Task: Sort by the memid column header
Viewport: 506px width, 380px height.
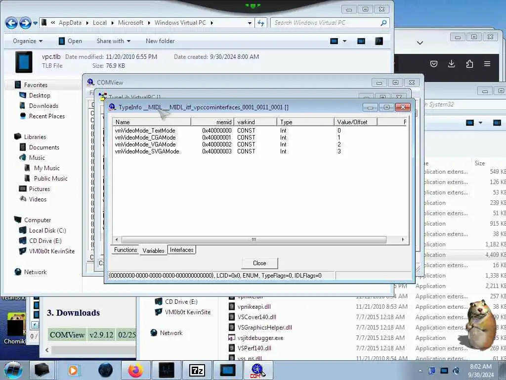Action: (x=212, y=122)
